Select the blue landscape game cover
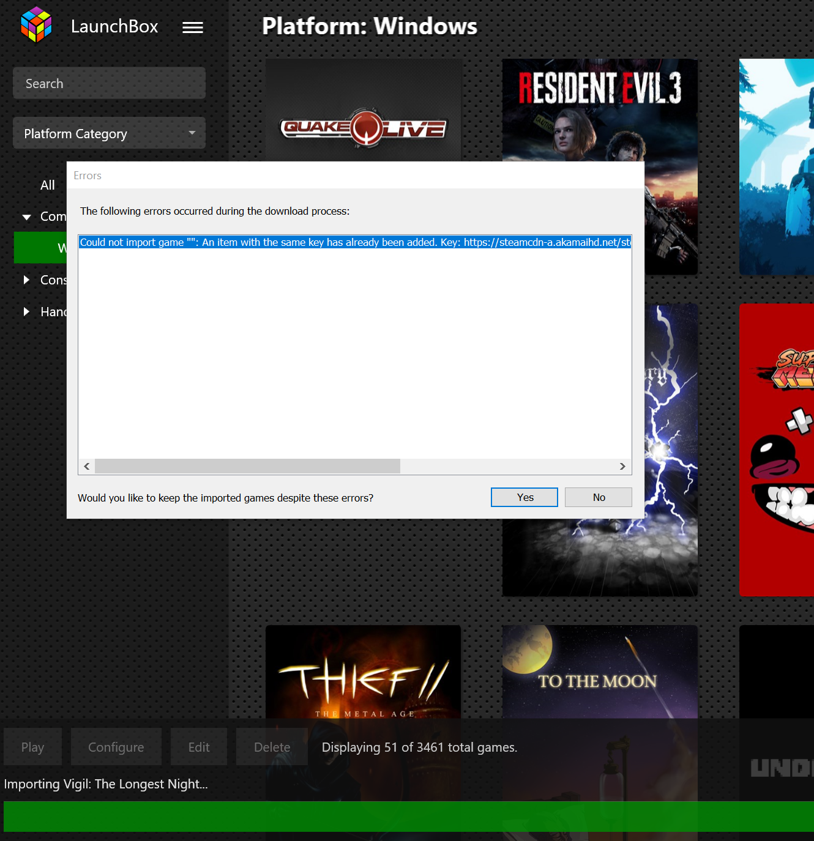Viewport: 814px width, 841px height. tap(777, 167)
